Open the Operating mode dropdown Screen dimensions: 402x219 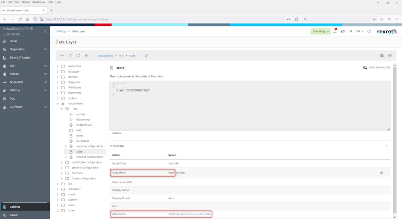[x=320, y=31]
